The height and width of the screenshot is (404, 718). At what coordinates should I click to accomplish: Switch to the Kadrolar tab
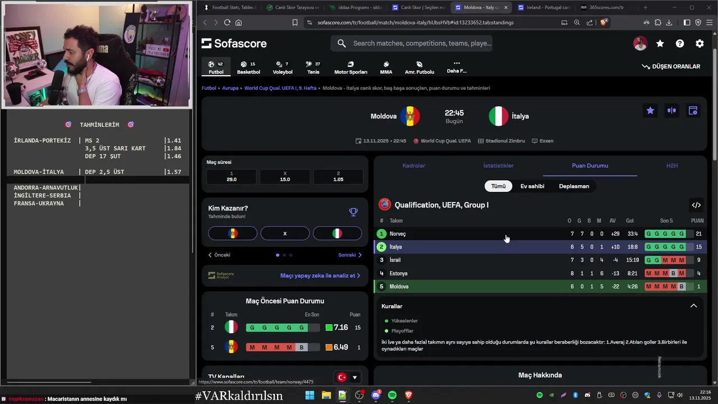(x=414, y=166)
